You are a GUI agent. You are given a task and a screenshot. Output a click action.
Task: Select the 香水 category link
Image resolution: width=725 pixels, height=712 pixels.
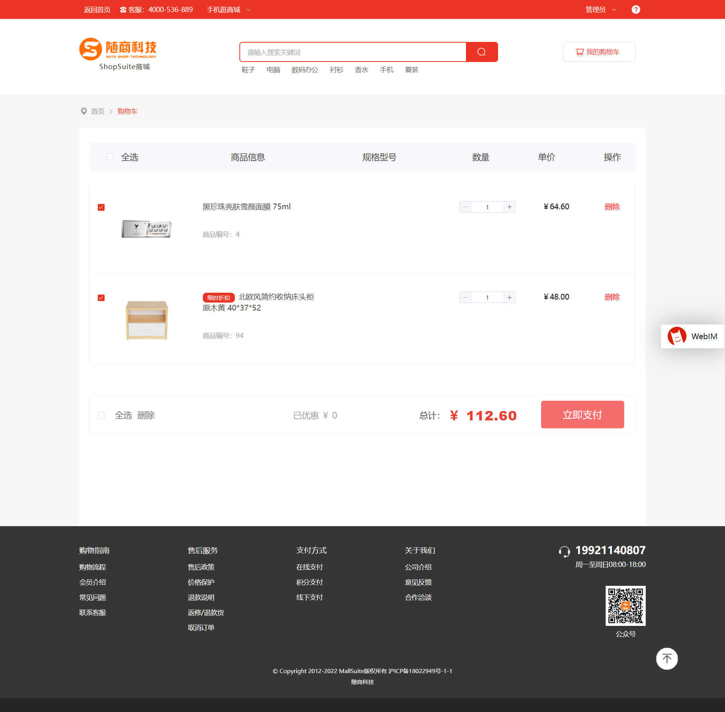(x=361, y=70)
